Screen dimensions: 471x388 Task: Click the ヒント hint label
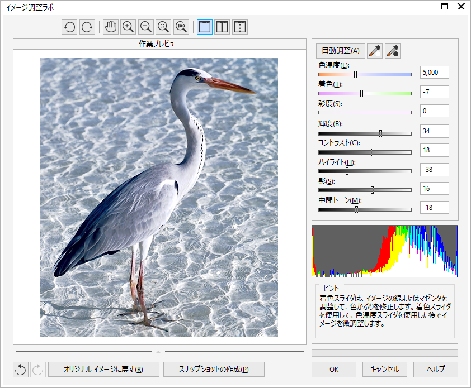(331, 288)
